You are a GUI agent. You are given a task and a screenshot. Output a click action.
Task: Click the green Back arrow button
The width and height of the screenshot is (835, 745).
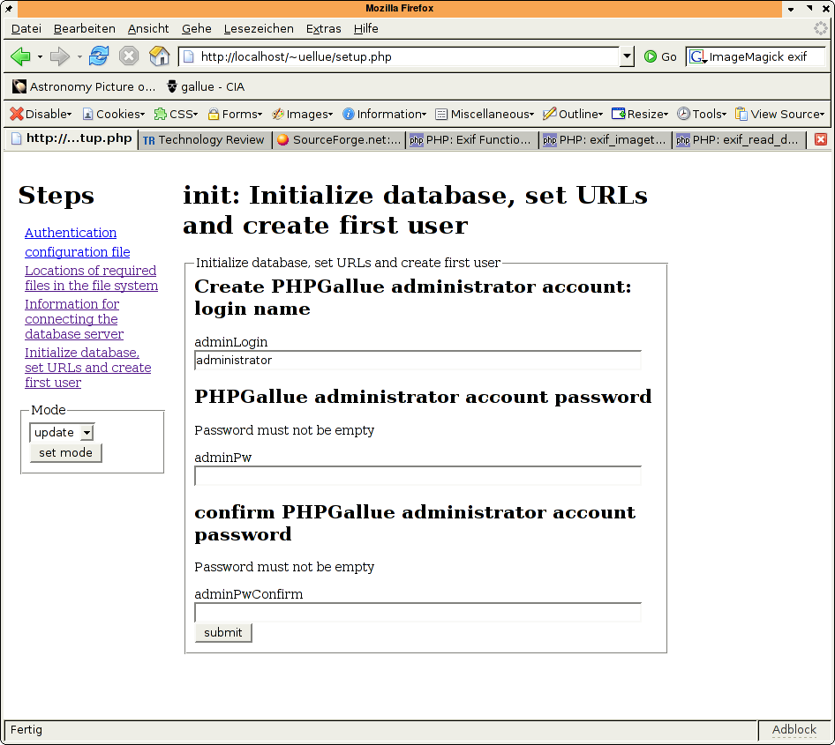tap(20, 56)
